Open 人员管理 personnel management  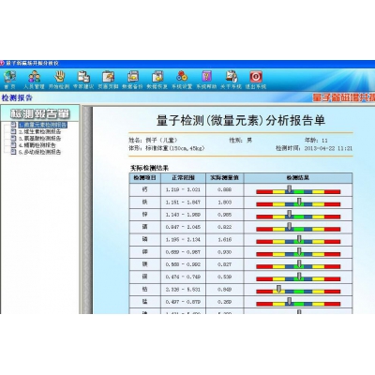(35, 77)
